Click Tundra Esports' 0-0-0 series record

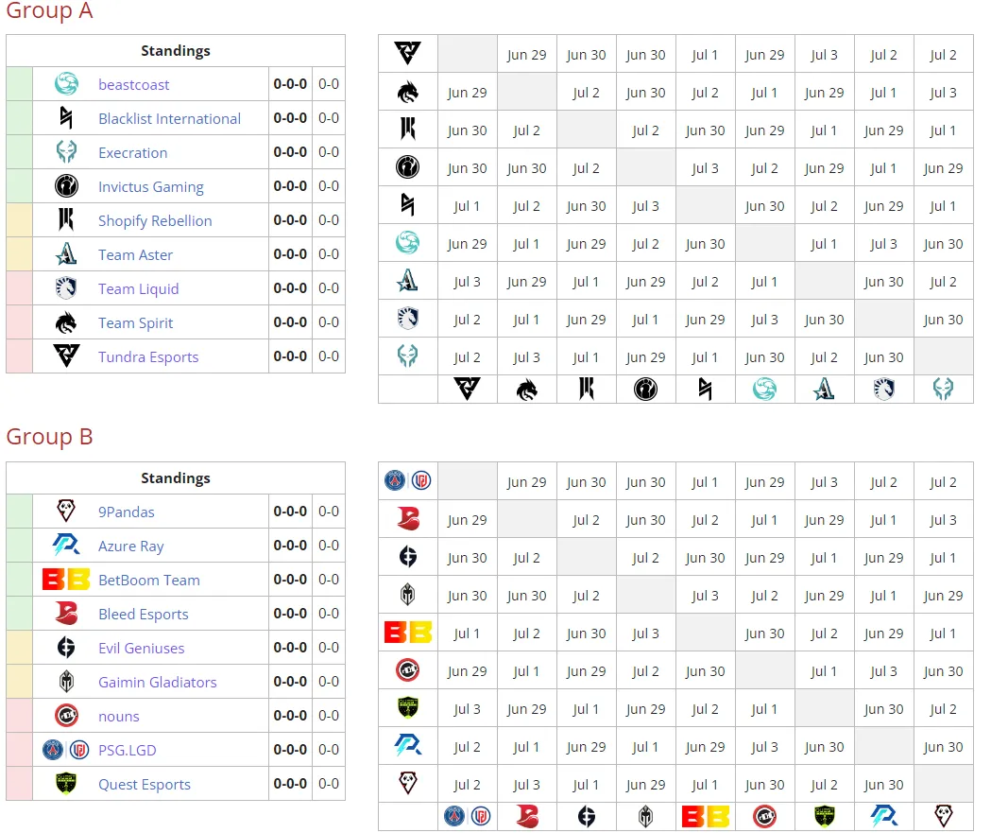(x=290, y=356)
